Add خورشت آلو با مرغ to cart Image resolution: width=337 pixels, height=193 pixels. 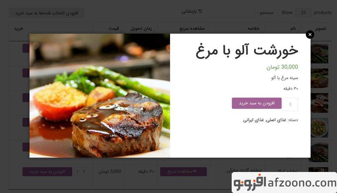[x=257, y=103]
